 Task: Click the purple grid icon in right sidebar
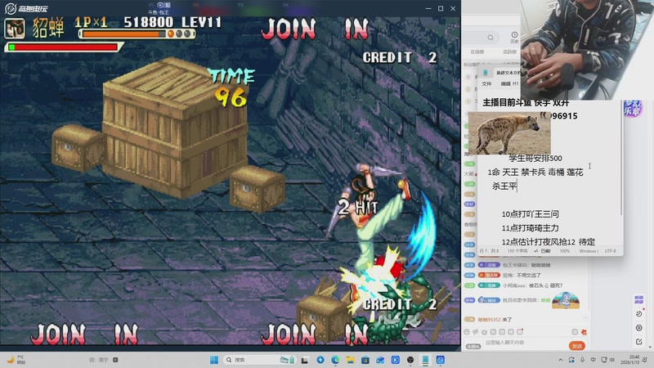point(638,299)
